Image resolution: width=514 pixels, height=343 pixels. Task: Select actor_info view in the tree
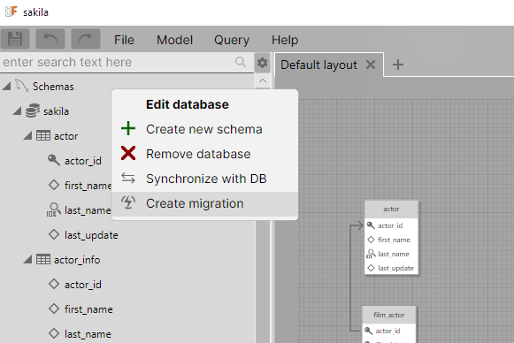tap(77, 260)
